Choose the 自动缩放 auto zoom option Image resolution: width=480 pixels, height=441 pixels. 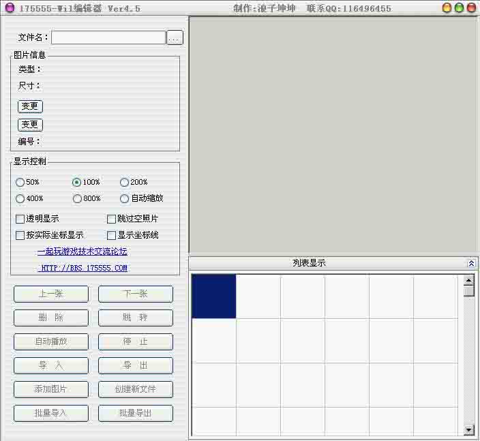coord(124,198)
